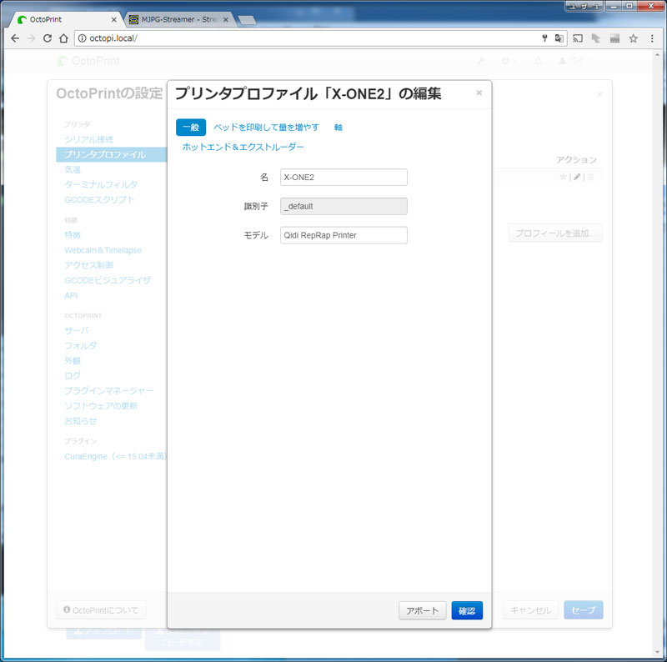Click the gray square extension icon
The image size is (667, 662).
click(x=614, y=38)
